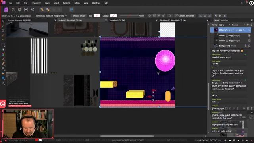The width and height of the screenshot is (254, 143).
Task: Select the Dodge/zoom lens tool
Action: 3,68
